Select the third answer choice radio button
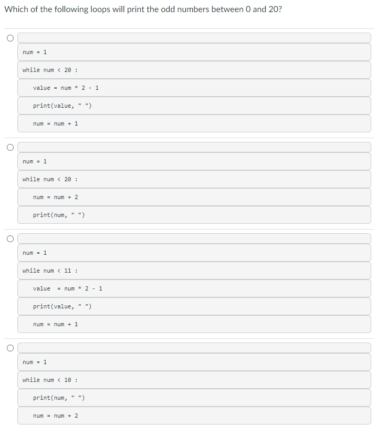This screenshot has width=376, height=435. point(10,239)
